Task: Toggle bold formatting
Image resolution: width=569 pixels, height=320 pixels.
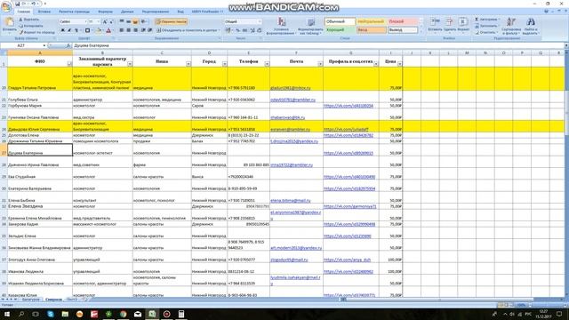Action: click(63, 30)
